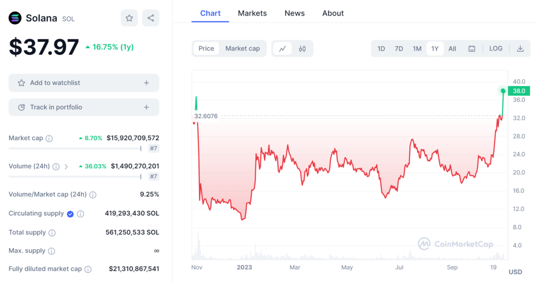Click the Market cap rank progress bar
This screenshot has height=282, width=537.
75,148
